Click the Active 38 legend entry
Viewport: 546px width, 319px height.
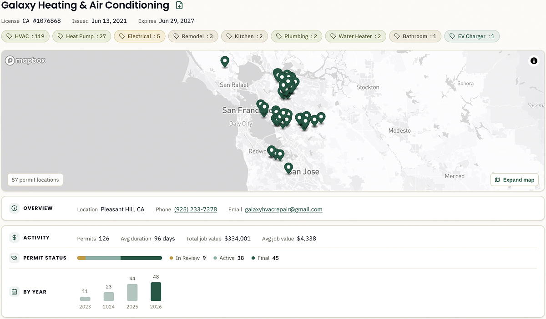click(x=229, y=258)
